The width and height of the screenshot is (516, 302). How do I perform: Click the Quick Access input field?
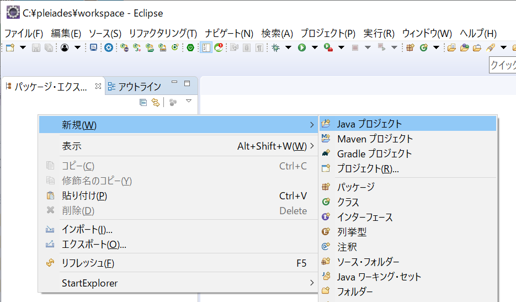click(503, 65)
